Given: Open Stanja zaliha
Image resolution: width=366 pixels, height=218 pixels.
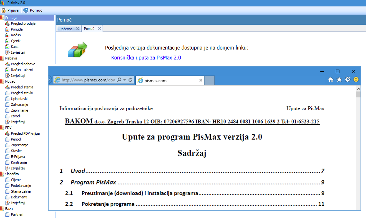Looking at the screenshot, I should pyautogui.click(x=21, y=191).
